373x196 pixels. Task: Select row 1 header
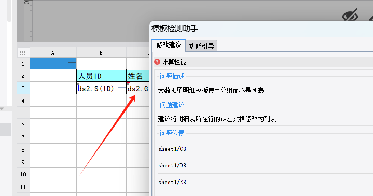coord(23,63)
